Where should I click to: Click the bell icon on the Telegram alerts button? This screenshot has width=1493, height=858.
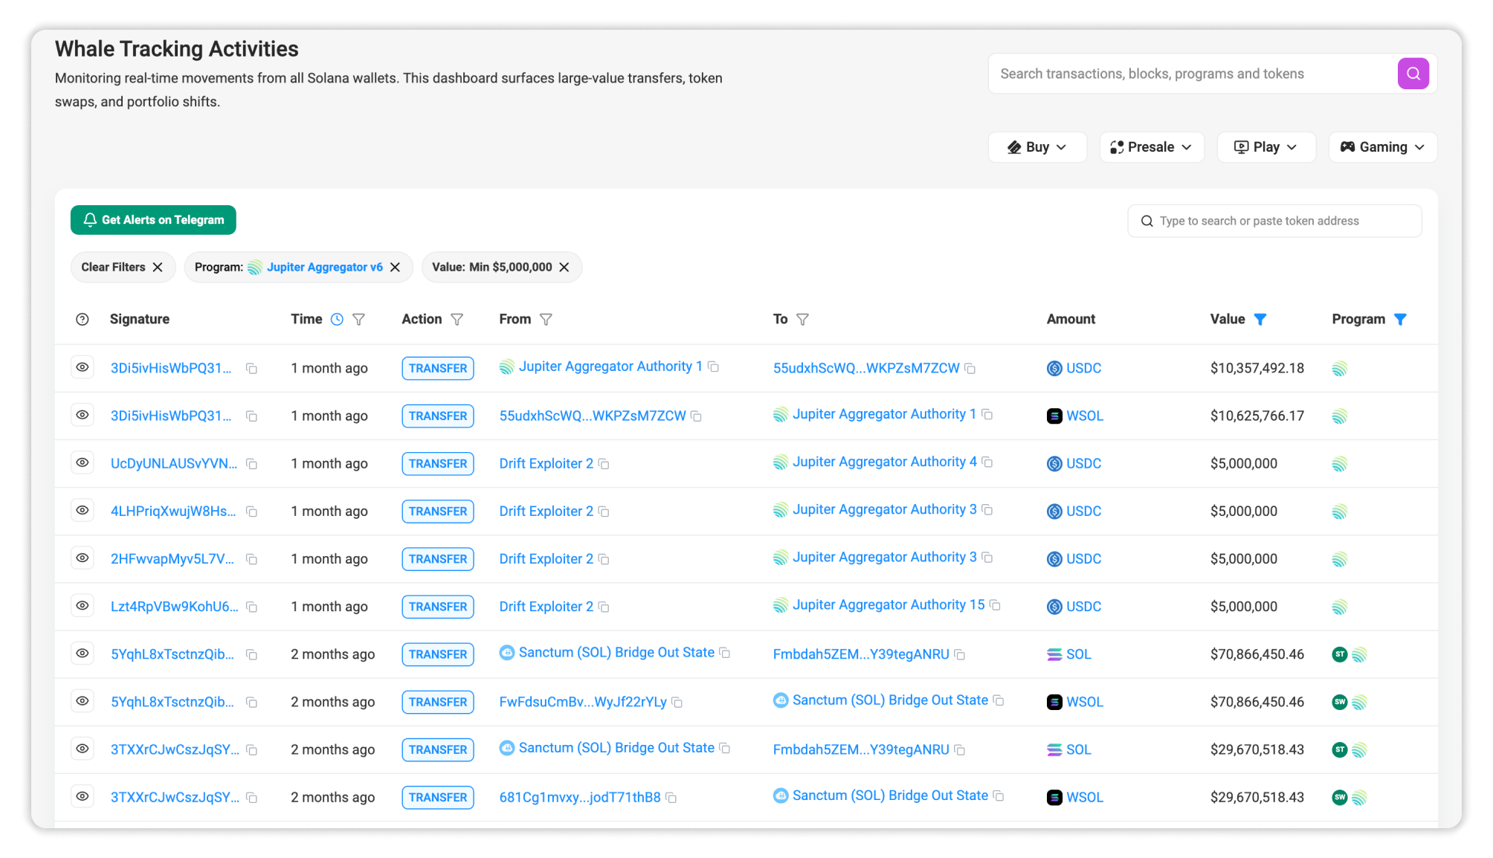pos(90,219)
